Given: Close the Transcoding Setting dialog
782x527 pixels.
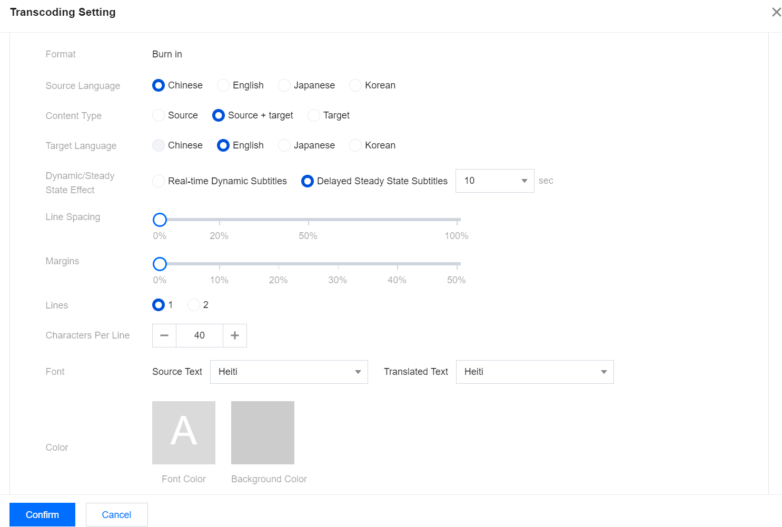Looking at the screenshot, I should click(x=776, y=12).
